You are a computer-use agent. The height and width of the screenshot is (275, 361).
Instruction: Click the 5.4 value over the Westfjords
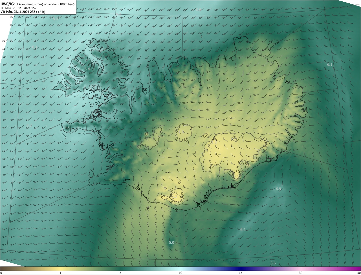(87, 69)
